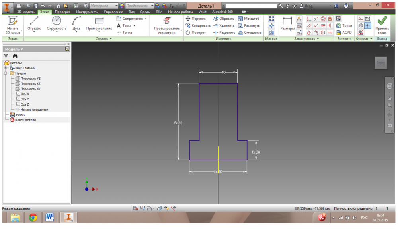
Task: Select Эскиз1 in the model tree
Action: (x=20, y=115)
